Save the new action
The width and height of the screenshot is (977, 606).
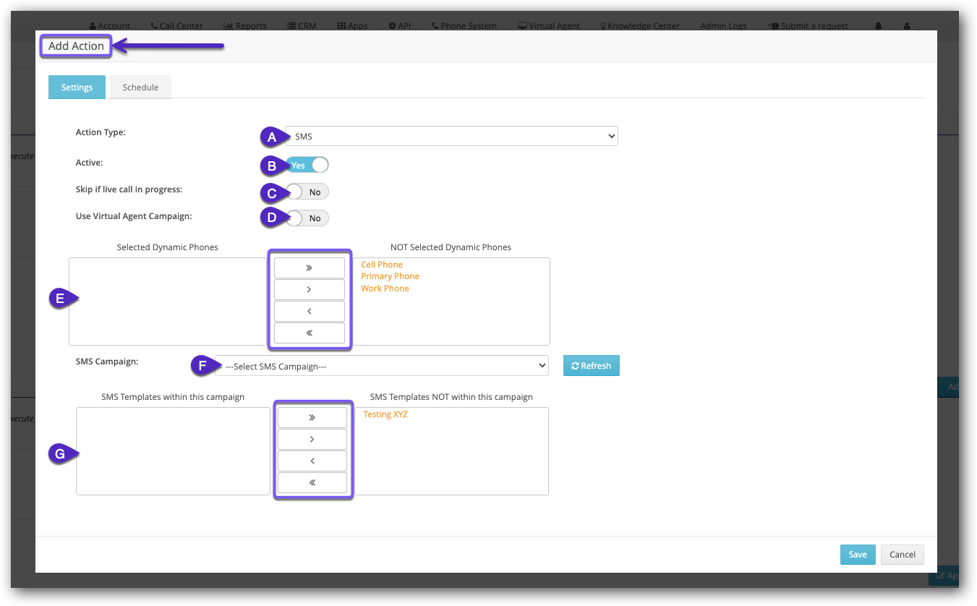pyautogui.click(x=858, y=555)
